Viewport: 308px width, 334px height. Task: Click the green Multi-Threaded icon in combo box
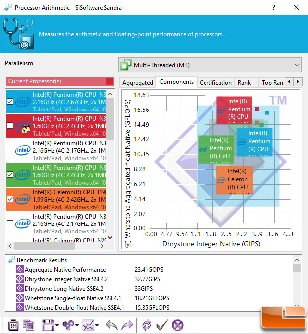click(x=126, y=65)
